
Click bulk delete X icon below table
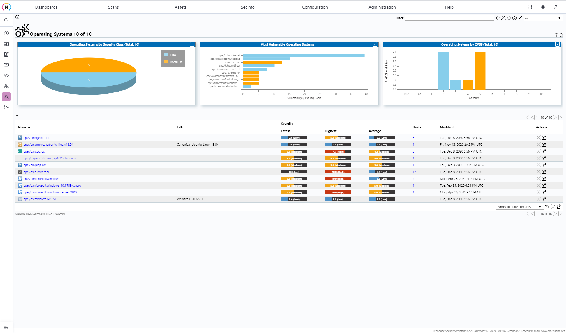click(553, 207)
